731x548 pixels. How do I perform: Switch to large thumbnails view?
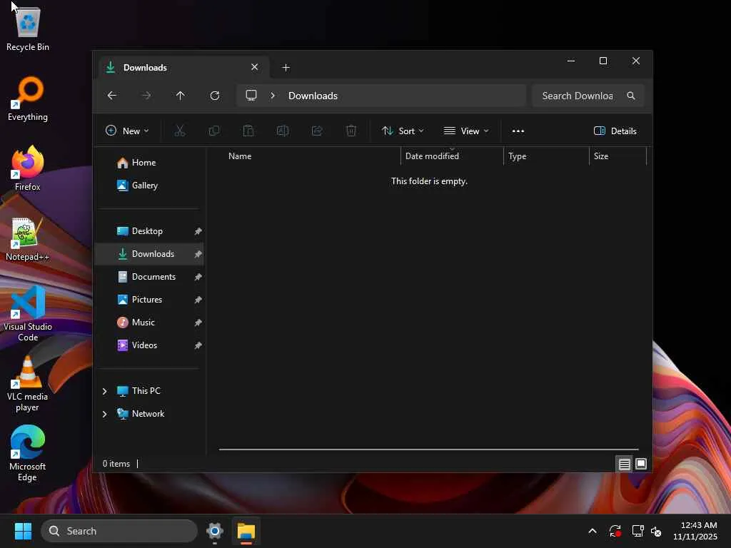[x=641, y=464]
